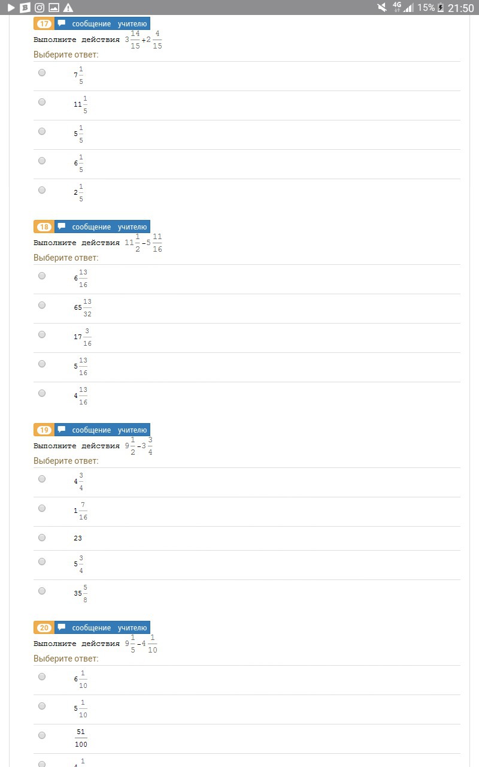
Task: Tap the gallery image notification icon
Action: (x=54, y=8)
